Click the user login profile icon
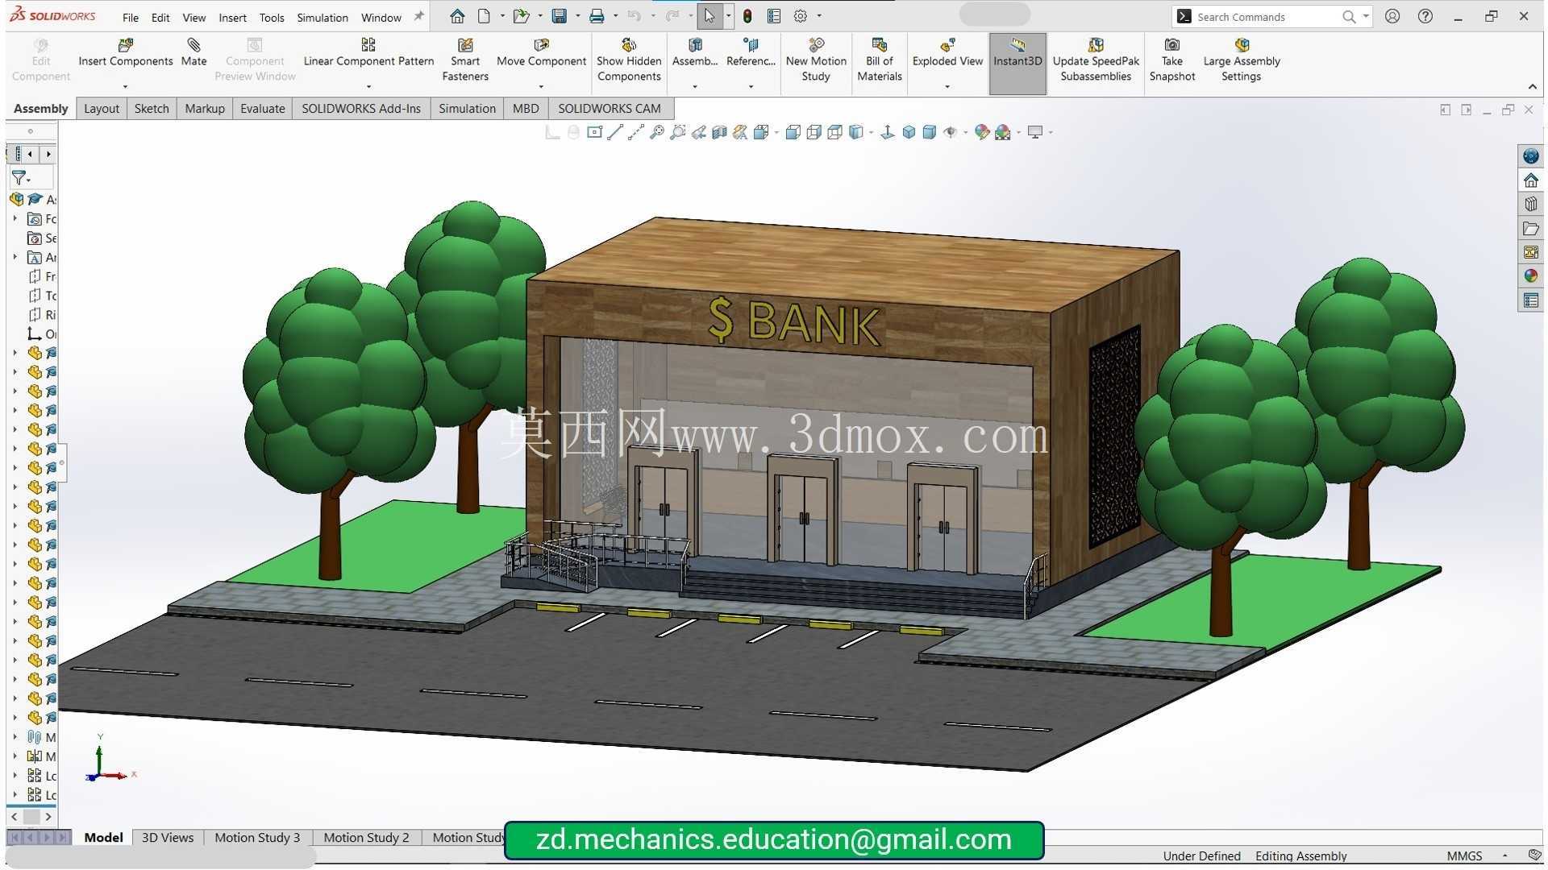This screenshot has height=870, width=1548. 1392,16
